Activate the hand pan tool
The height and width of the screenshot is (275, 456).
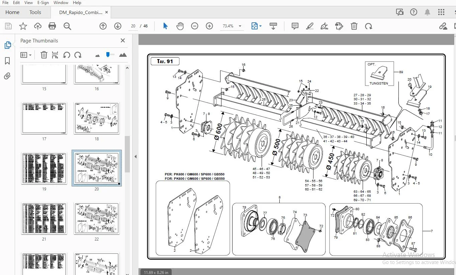pyautogui.click(x=180, y=26)
